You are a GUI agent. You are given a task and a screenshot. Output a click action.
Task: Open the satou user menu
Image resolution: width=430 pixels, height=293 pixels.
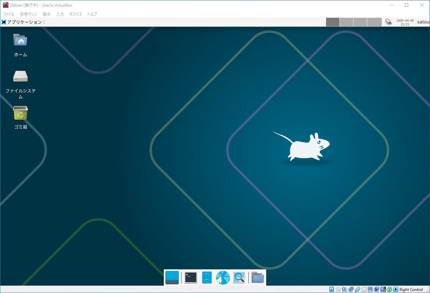pyautogui.click(x=422, y=22)
